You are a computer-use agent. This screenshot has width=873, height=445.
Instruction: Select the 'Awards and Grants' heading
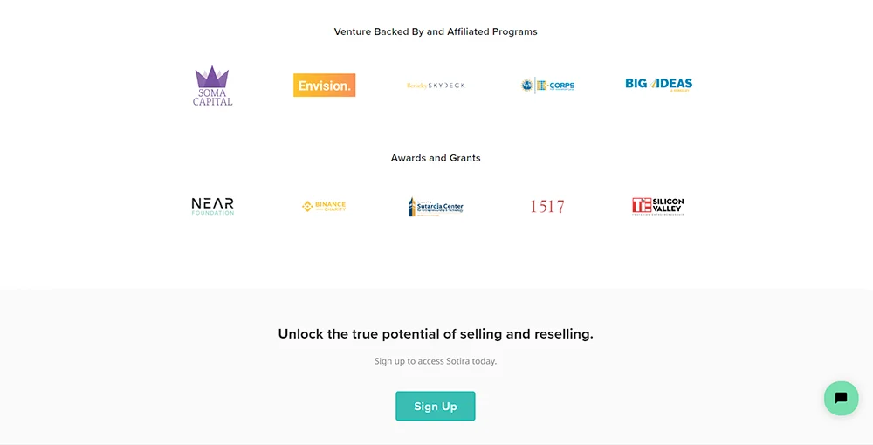(x=436, y=158)
